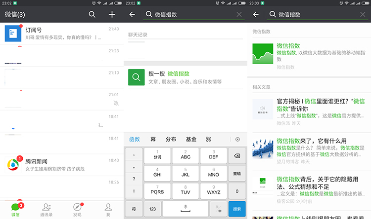
Task: Tap the alarm icon in left status bar
Action: point(93,3)
